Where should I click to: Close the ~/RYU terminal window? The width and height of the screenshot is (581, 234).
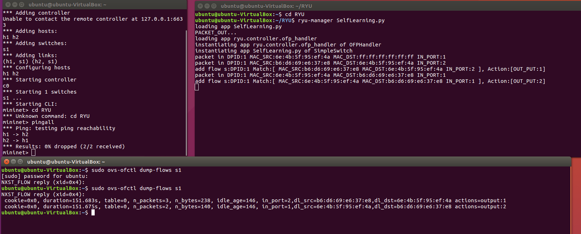pos(200,6)
